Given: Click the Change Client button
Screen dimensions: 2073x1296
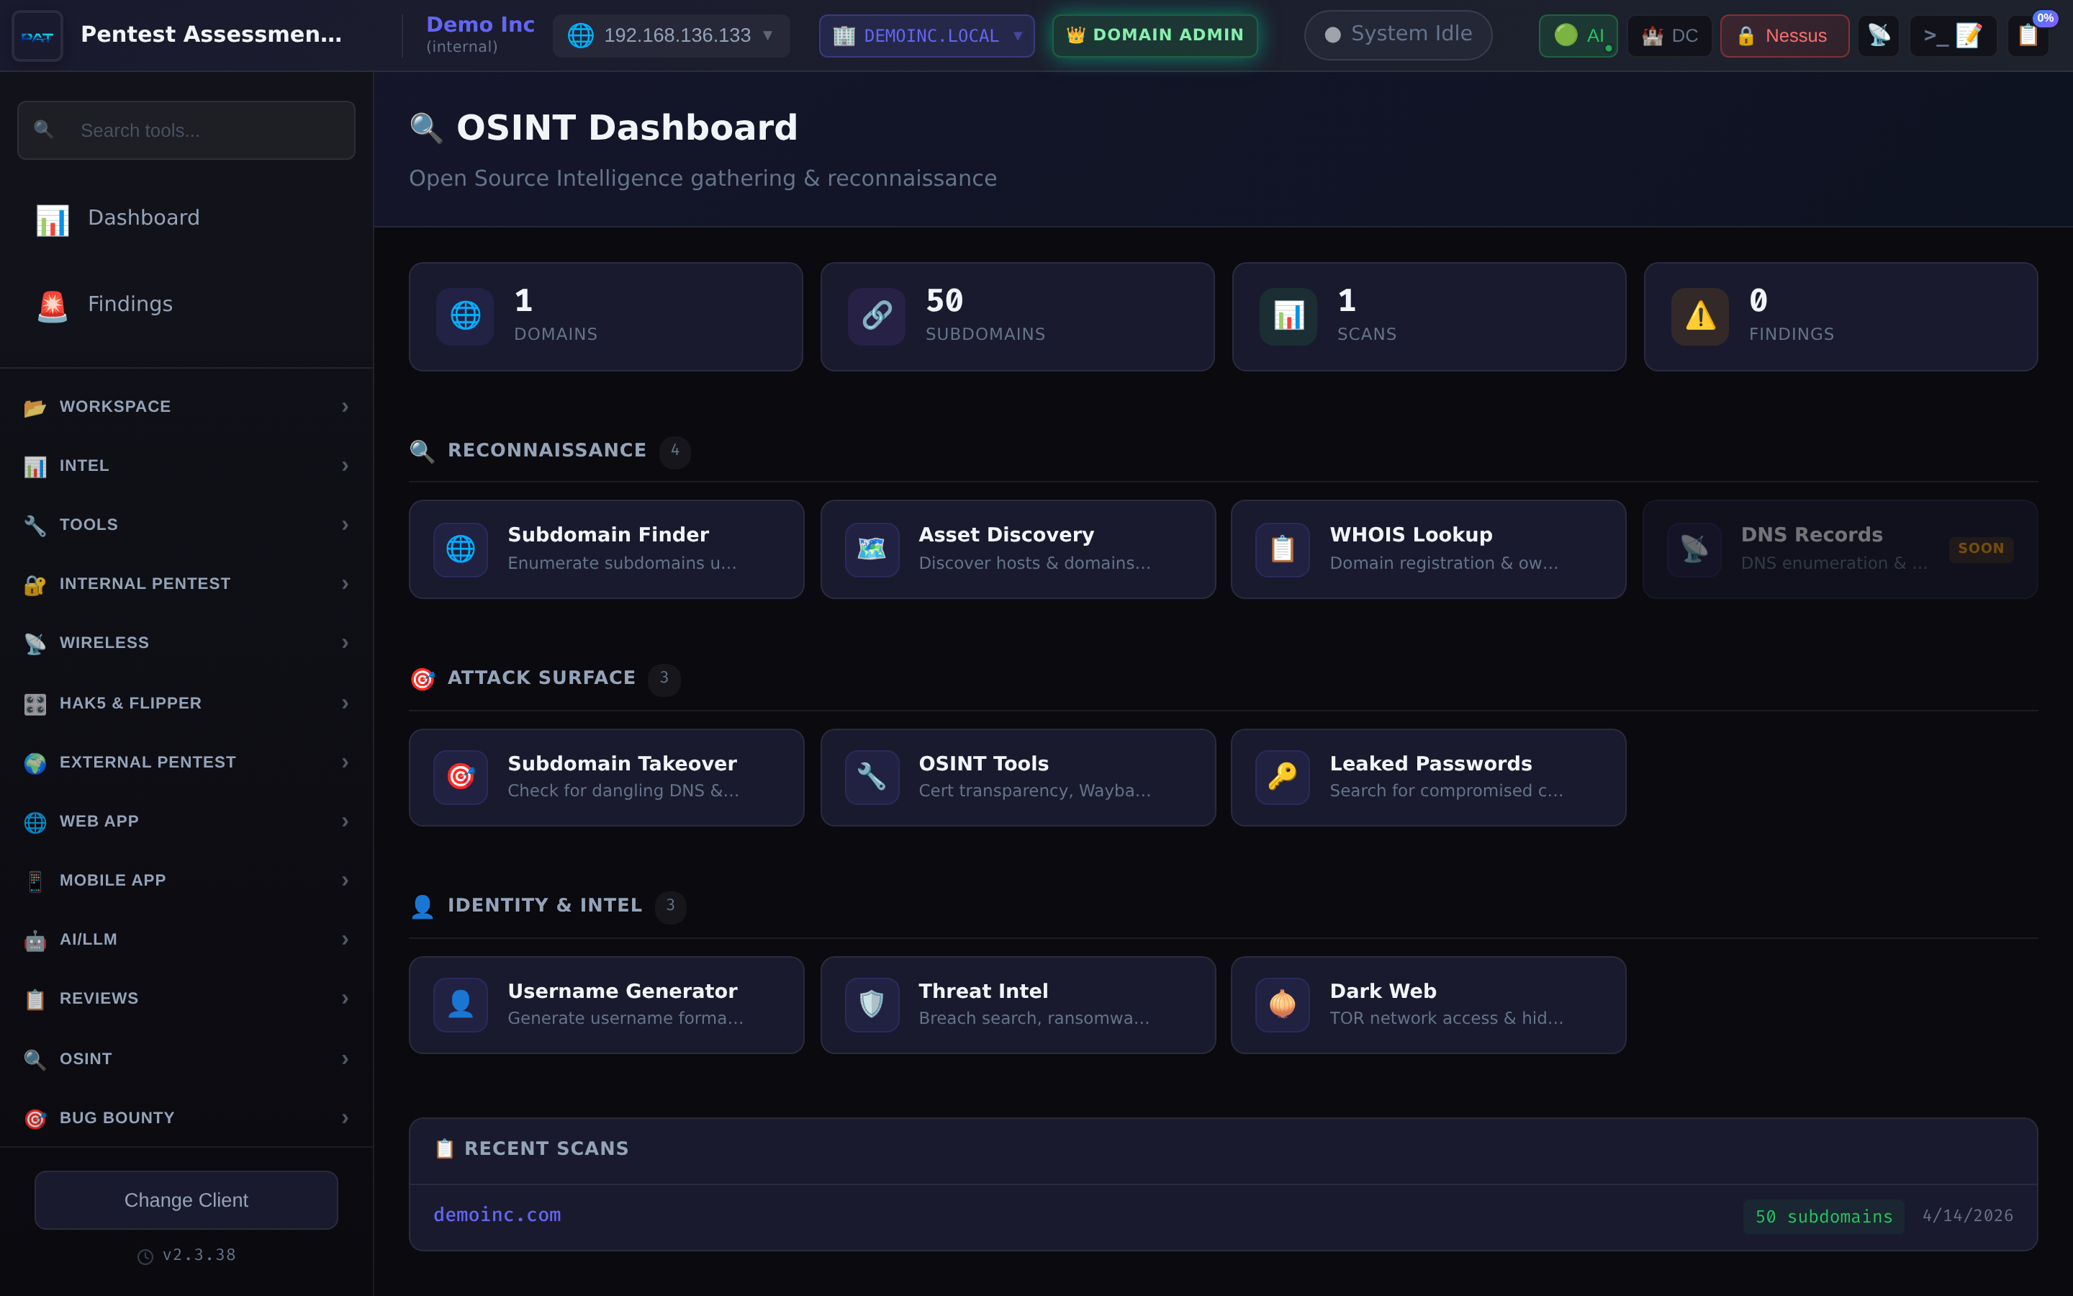Looking at the screenshot, I should (x=186, y=1200).
